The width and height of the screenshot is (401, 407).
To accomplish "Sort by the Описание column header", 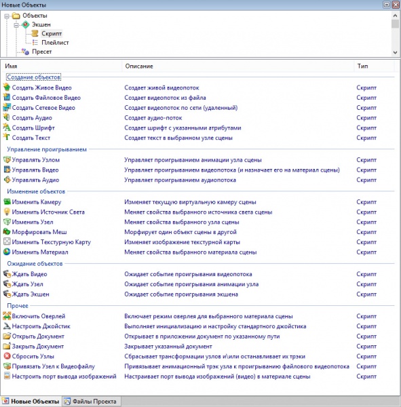I will coord(237,66).
